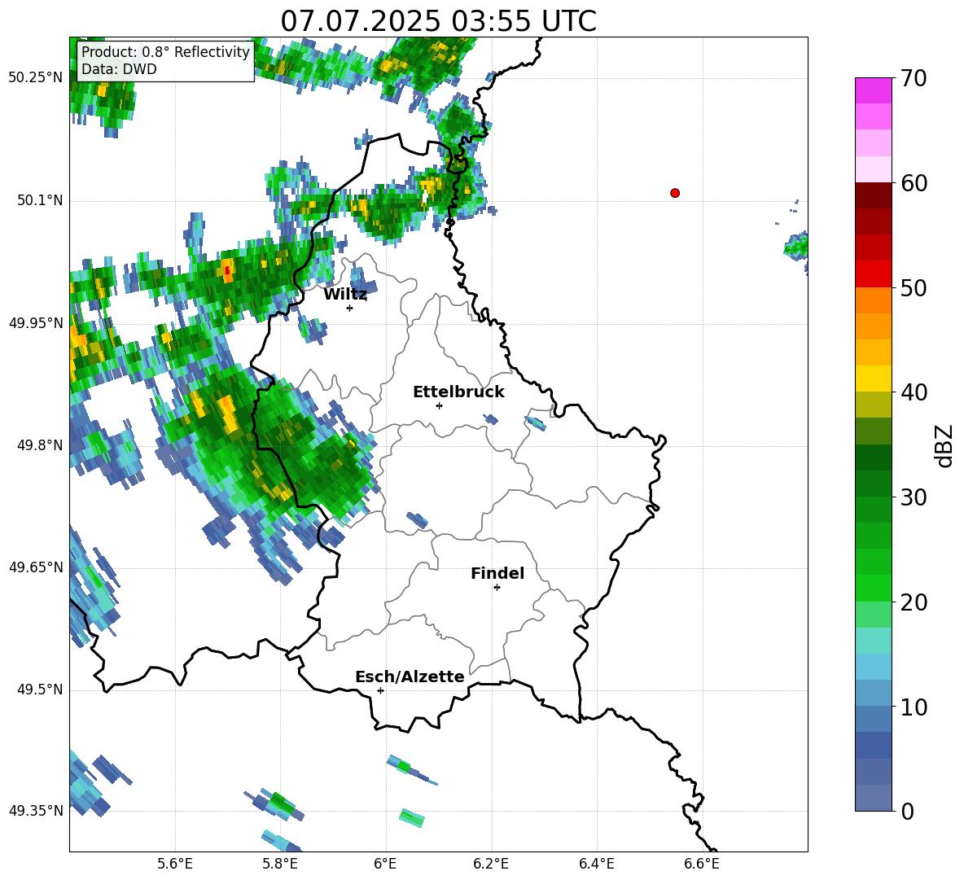The width and height of the screenshot is (964, 880).
Task: Click the colorbar tick value 10
Action: point(913,707)
